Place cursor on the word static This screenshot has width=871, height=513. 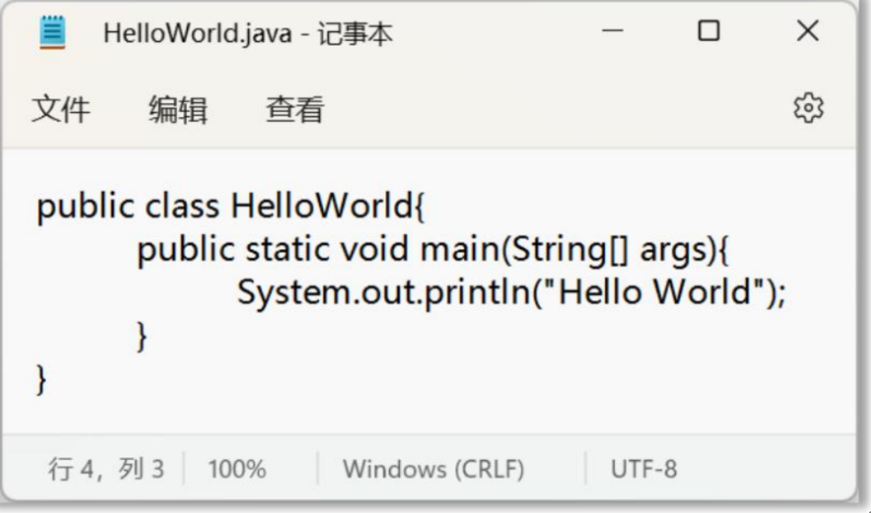click(287, 249)
